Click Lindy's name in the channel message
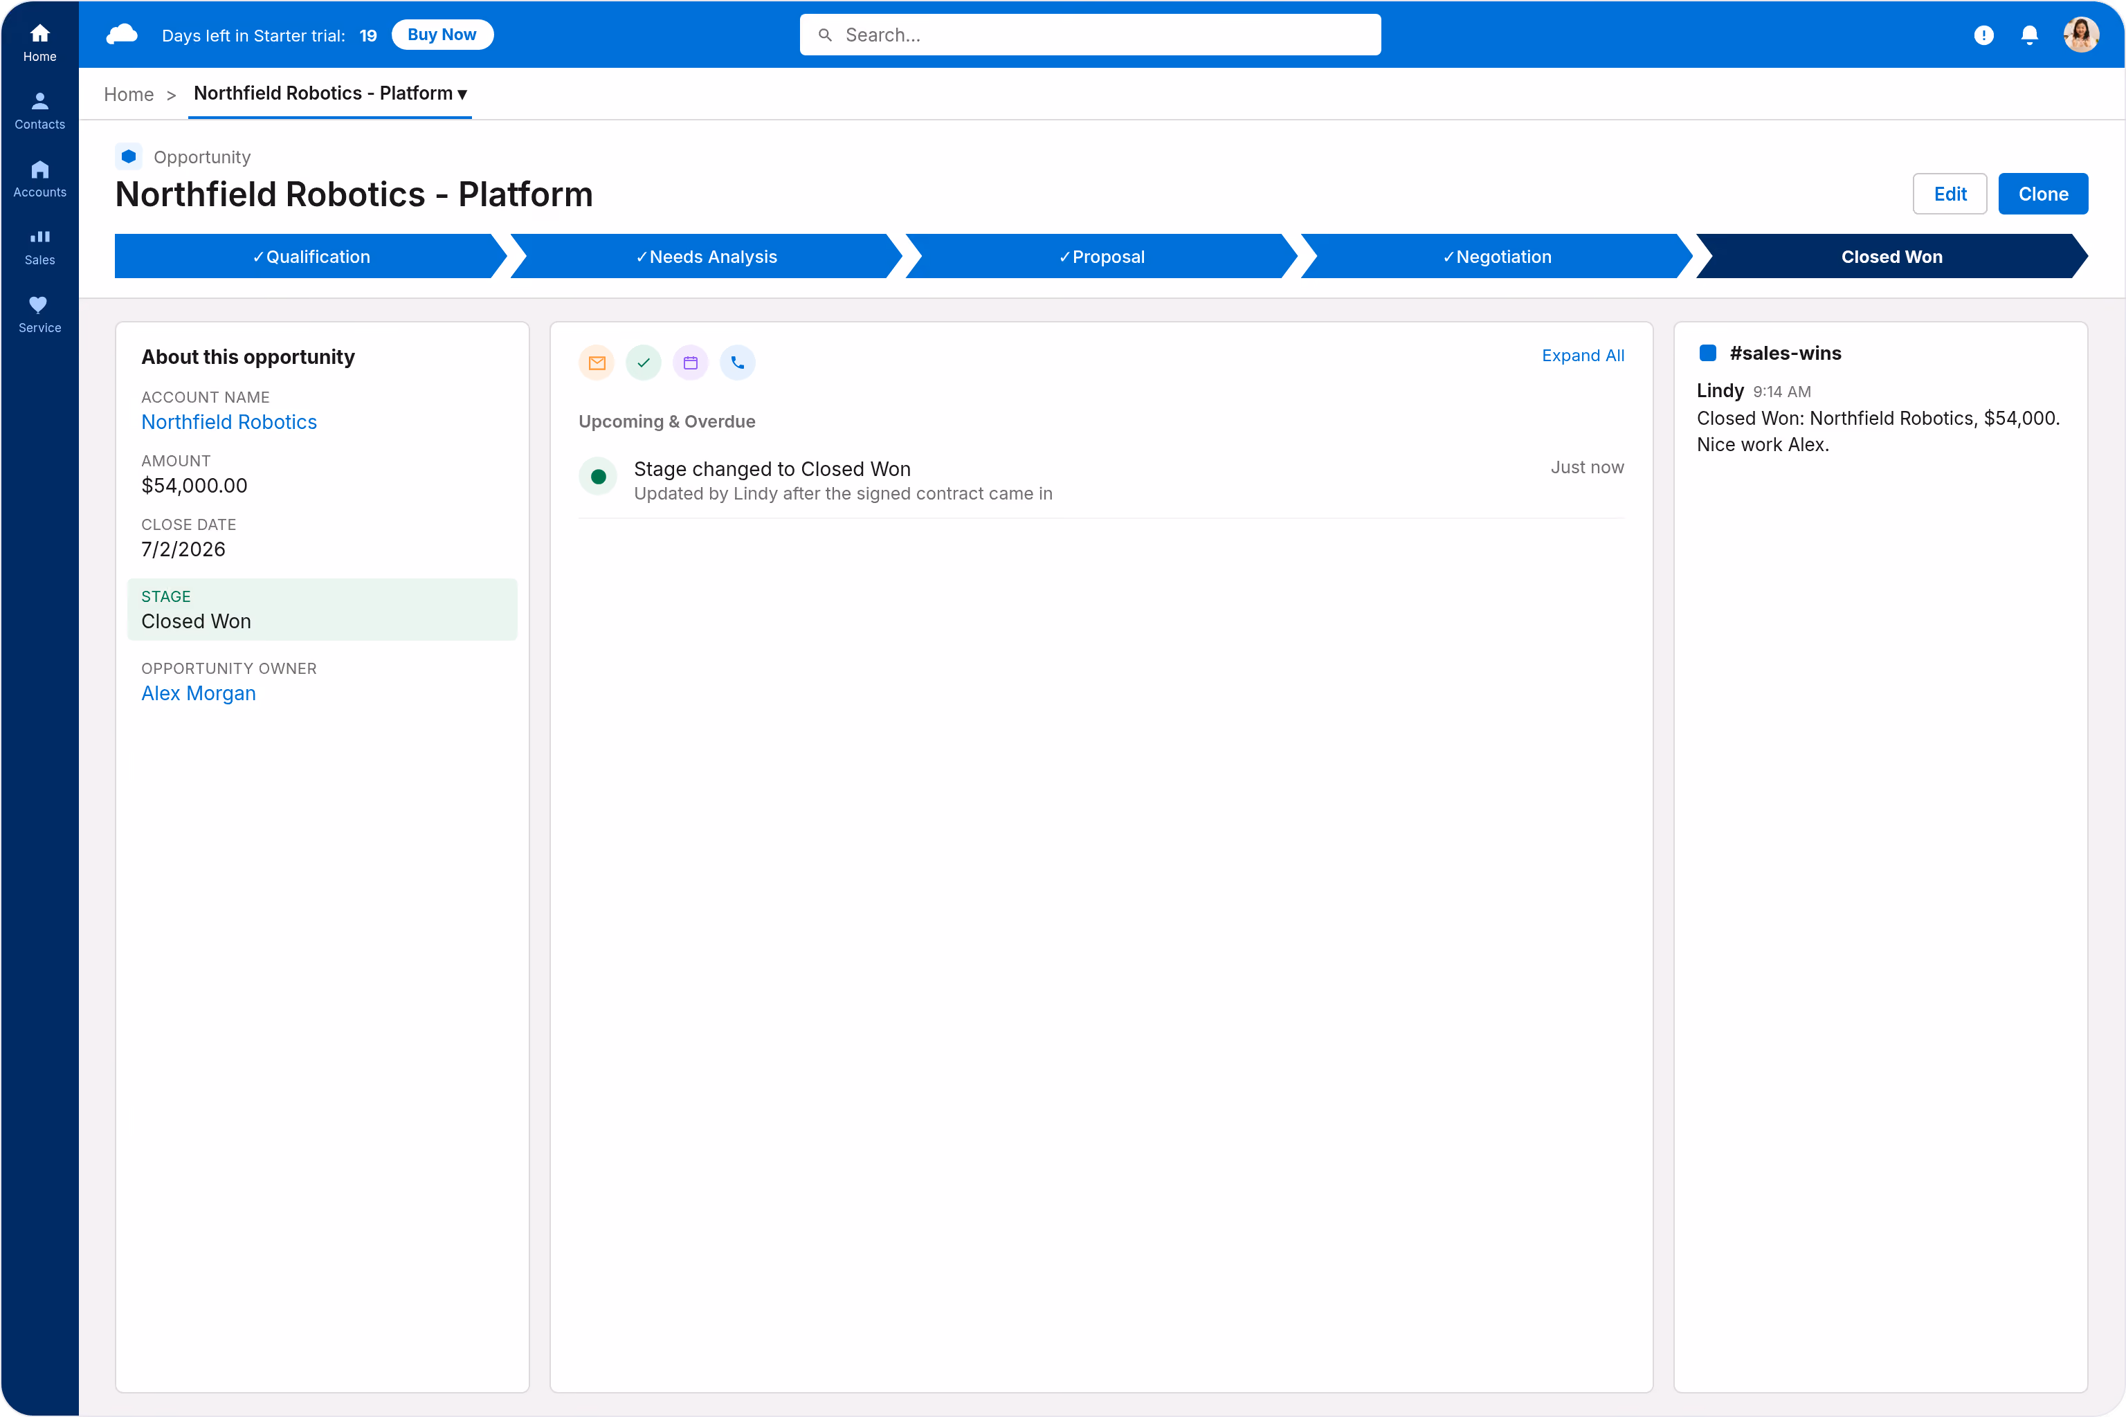Image resolution: width=2126 pixels, height=1417 pixels. click(x=1720, y=390)
